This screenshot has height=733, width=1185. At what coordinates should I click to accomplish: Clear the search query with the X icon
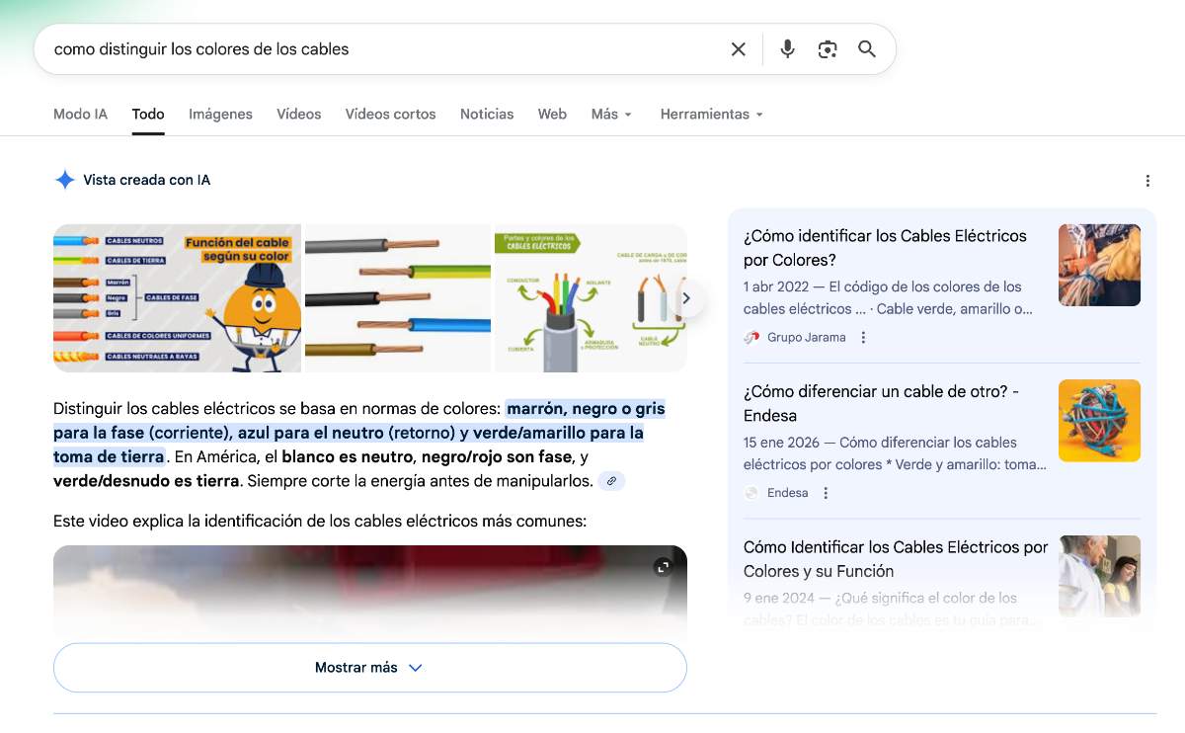tap(738, 47)
